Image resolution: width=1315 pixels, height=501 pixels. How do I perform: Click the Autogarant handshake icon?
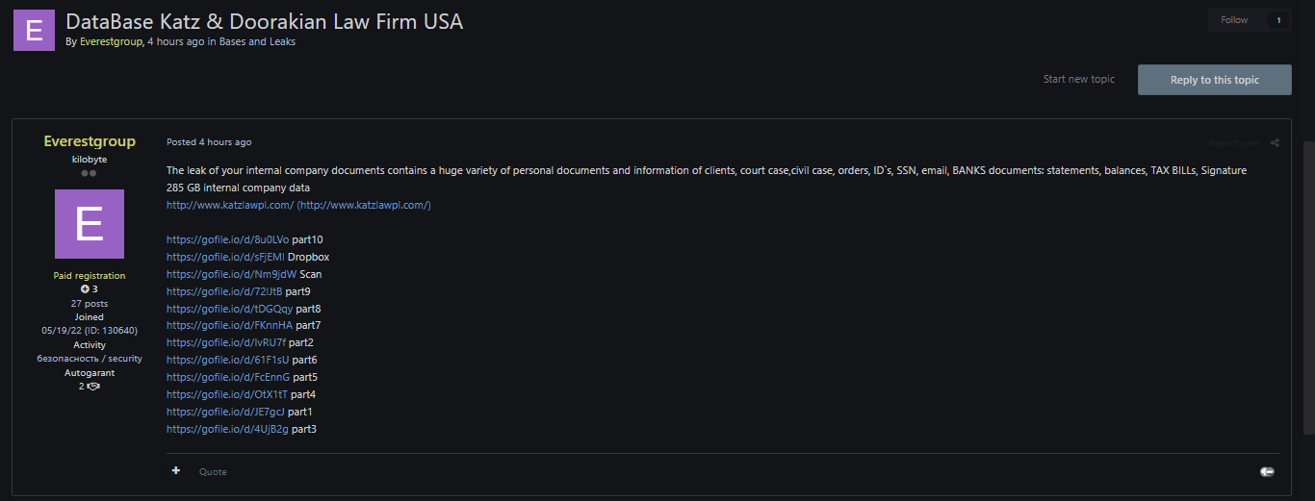93,386
